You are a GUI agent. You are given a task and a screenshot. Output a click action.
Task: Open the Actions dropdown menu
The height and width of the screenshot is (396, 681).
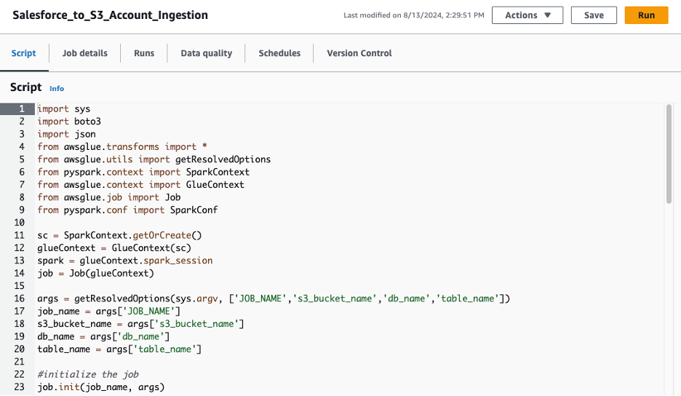(527, 15)
